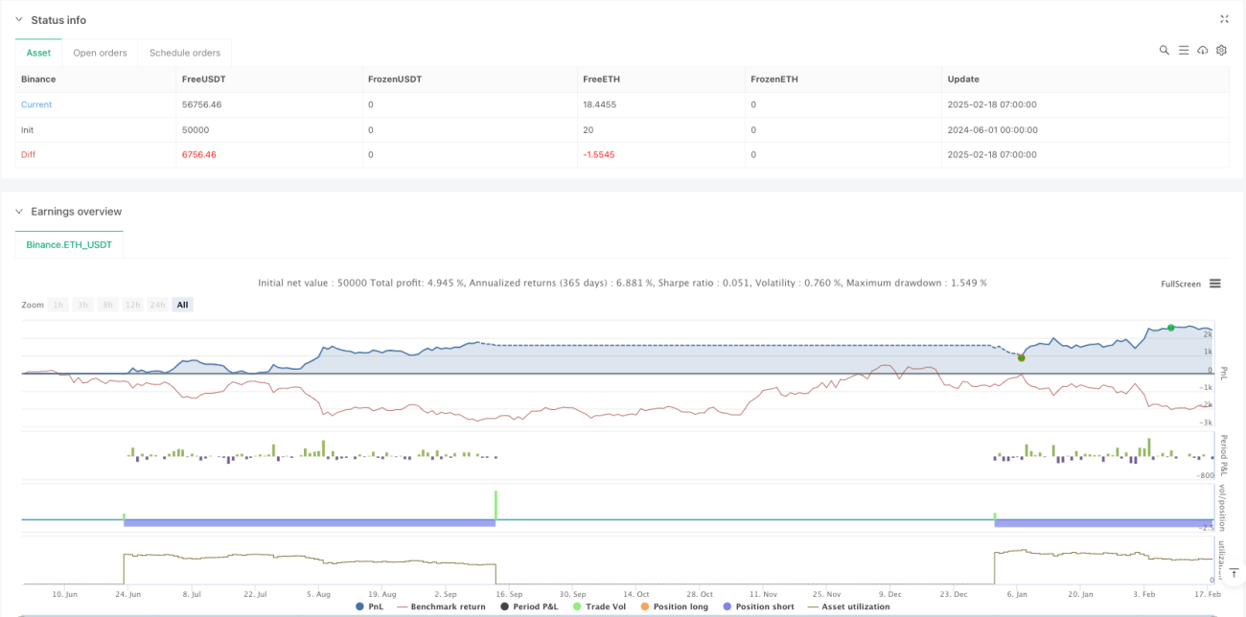Image resolution: width=1246 pixels, height=617 pixels.
Task: Collapse the Earnings overview section
Action: click(x=18, y=211)
